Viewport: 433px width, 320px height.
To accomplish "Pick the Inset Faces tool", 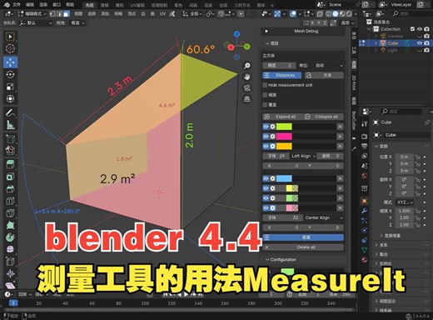I will (10, 177).
